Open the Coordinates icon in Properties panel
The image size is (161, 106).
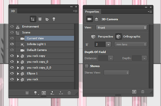pyautogui.click(x=96, y=19)
